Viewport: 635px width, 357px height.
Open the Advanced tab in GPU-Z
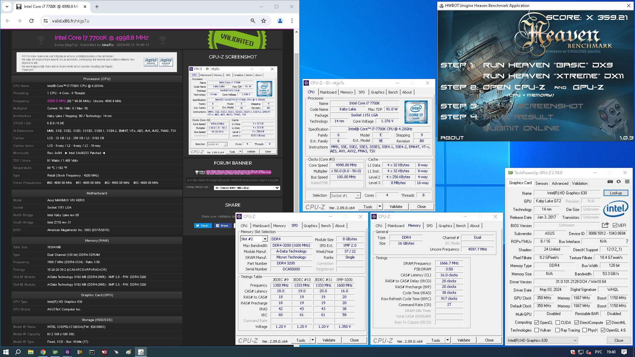pos(560,183)
